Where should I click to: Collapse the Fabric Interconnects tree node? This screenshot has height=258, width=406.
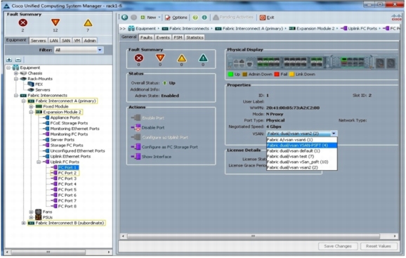point(16,96)
